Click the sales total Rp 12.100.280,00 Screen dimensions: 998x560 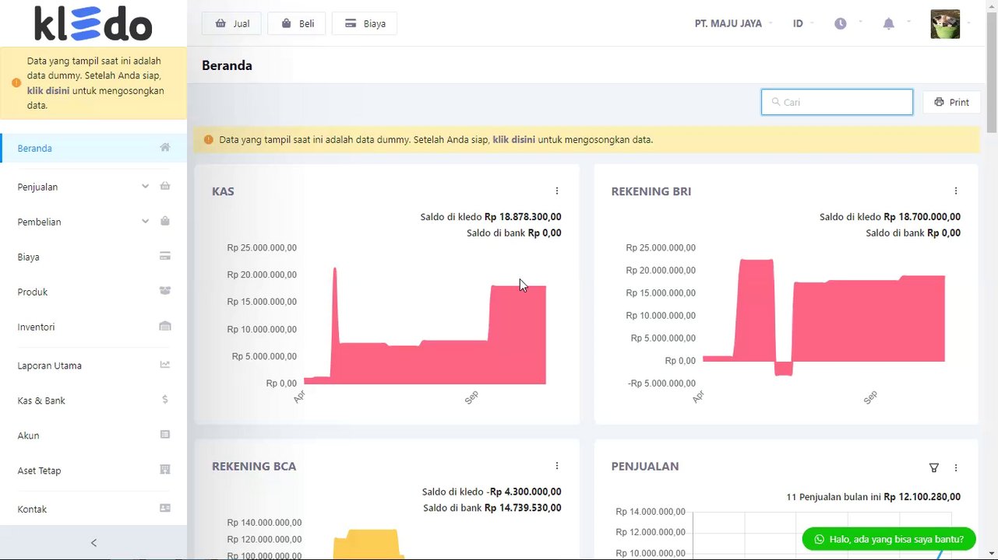pyautogui.click(x=922, y=496)
